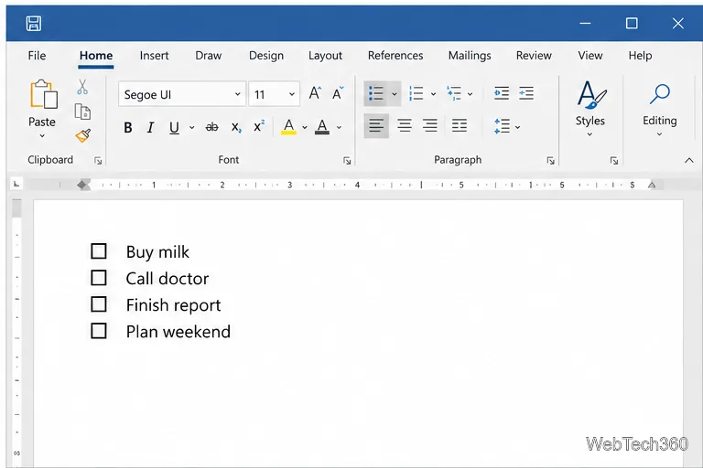Select the Home tab
703x468 pixels.
pyautogui.click(x=96, y=56)
